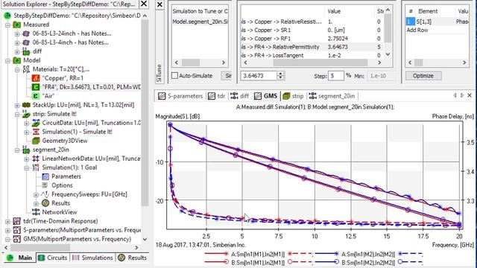Select the 06-85-L3-4inch item icon
The height and width of the screenshot is (268, 477).
(x=26, y=42)
